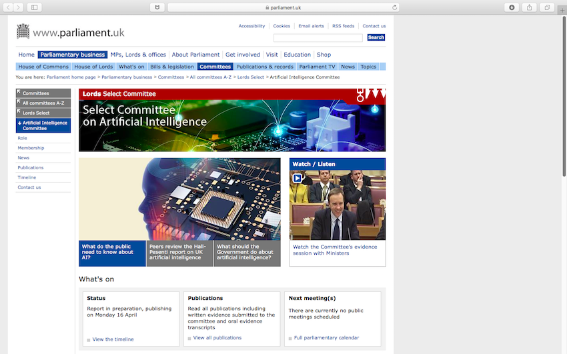The width and height of the screenshot is (567, 354).
Task: Go forward with Safari's forward arrow
Action: pyautogui.click(x=18, y=7)
